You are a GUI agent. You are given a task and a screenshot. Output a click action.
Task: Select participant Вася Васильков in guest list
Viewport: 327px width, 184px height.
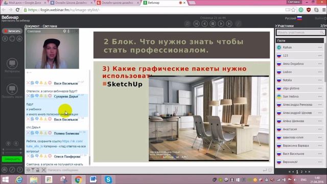click(300, 154)
